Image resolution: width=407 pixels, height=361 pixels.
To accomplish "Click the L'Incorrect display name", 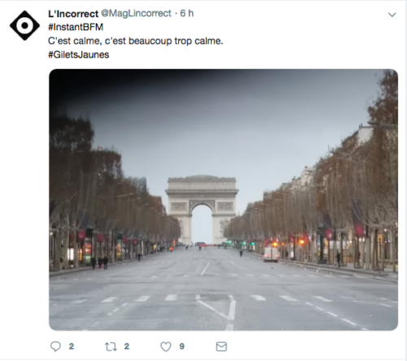I will (x=73, y=14).
